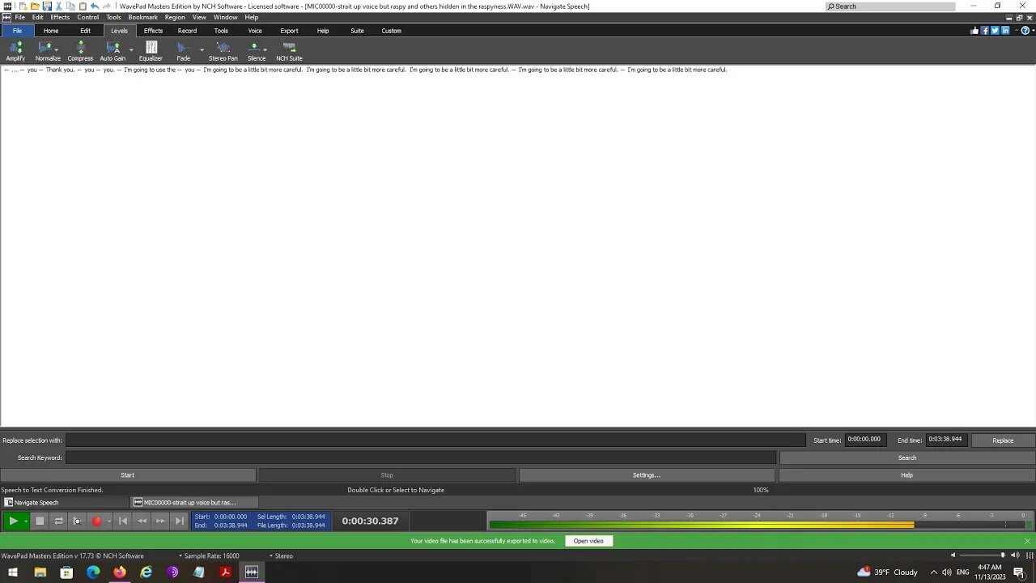Click the copy icon in title bar

coord(70,6)
